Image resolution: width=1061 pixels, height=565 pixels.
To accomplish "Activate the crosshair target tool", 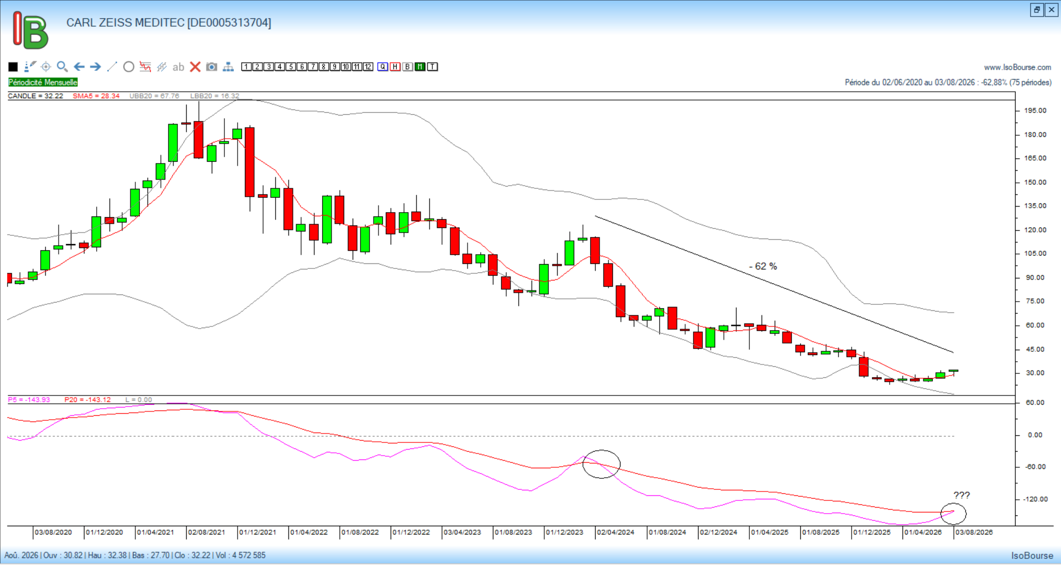I will pos(46,67).
